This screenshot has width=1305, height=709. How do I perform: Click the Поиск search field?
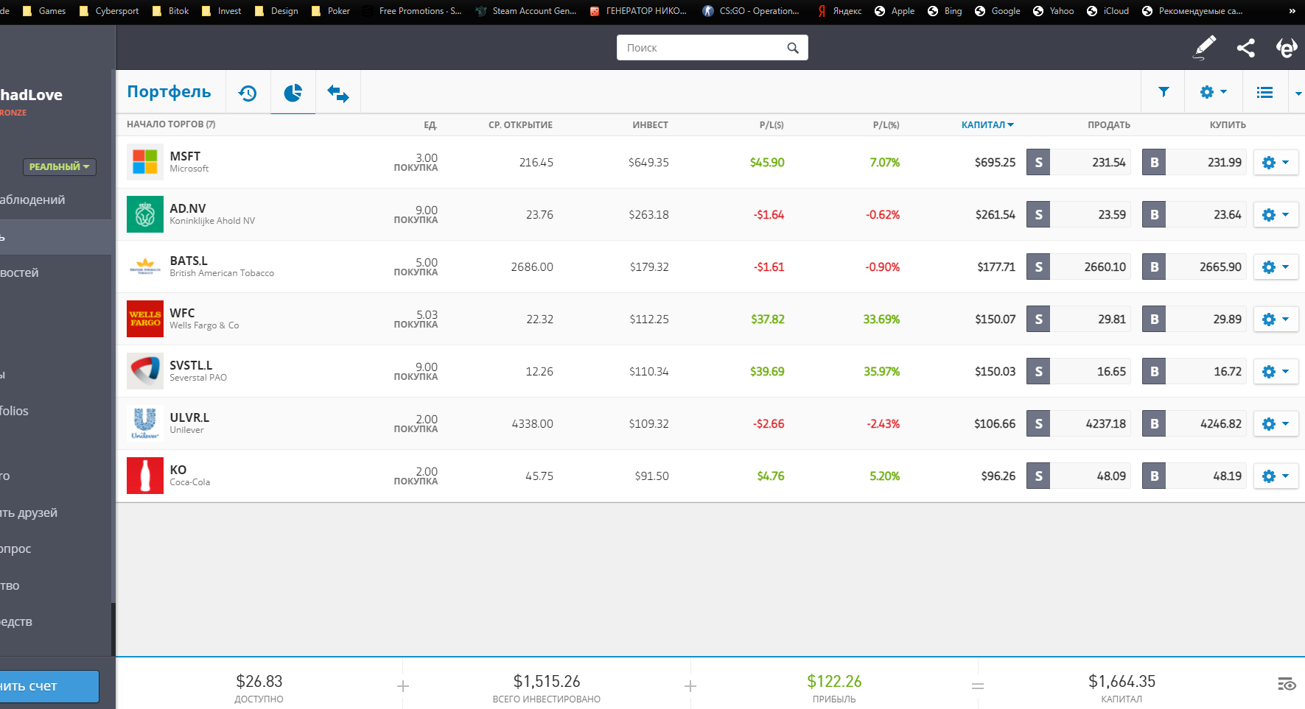pos(704,48)
